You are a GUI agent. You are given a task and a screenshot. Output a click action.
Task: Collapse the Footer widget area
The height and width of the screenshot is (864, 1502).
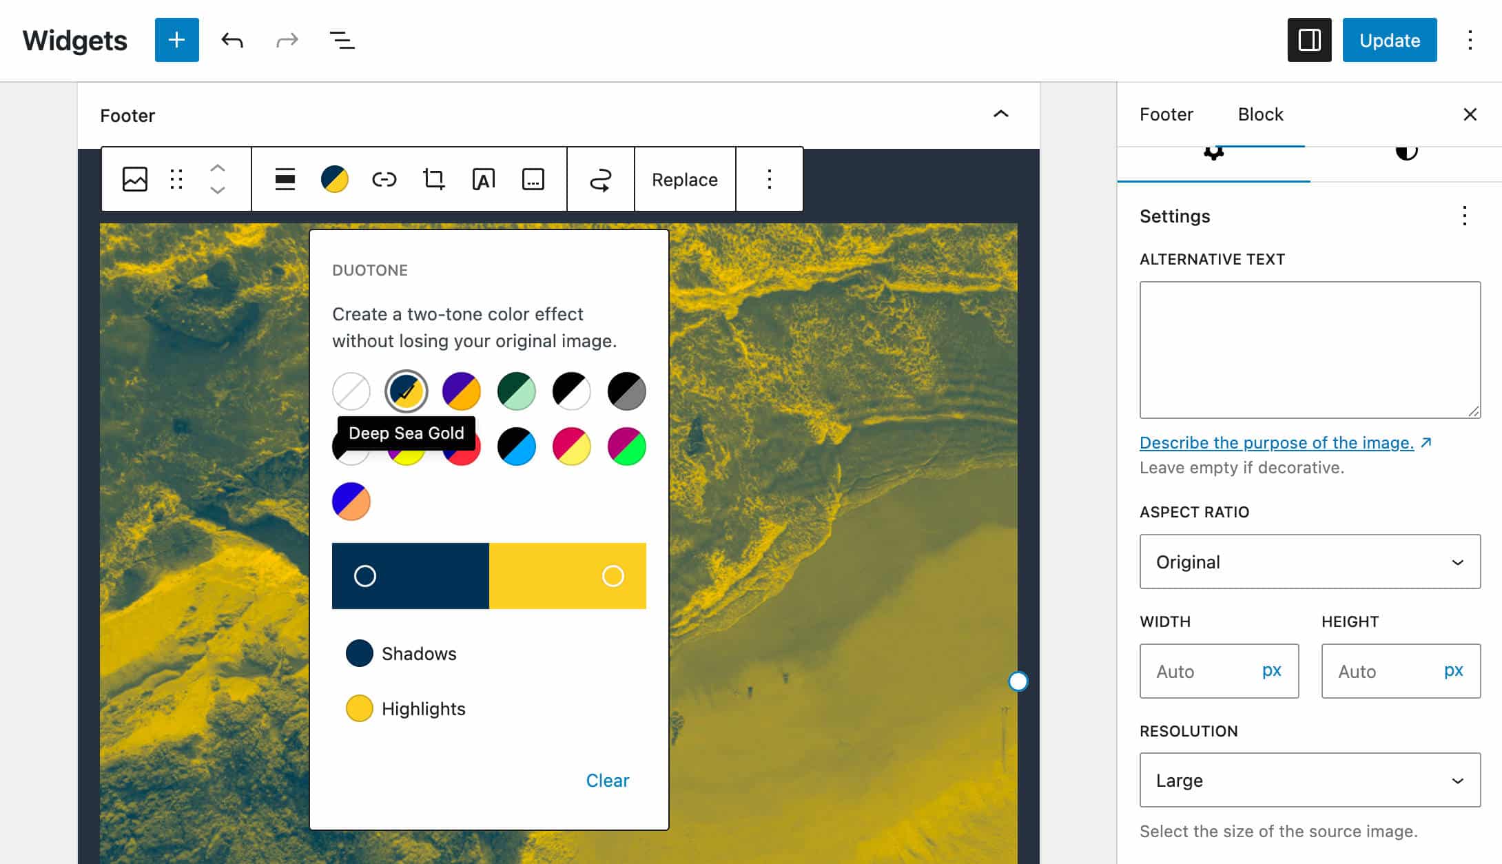pyautogui.click(x=1000, y=114)
